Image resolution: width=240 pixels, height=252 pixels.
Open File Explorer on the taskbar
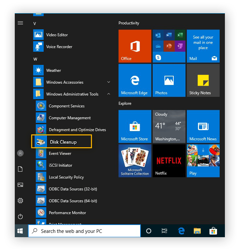pos(197,231)
